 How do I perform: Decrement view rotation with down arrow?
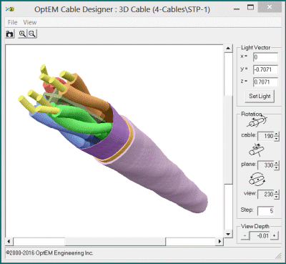pyautogui.click(x=277, y=197)
